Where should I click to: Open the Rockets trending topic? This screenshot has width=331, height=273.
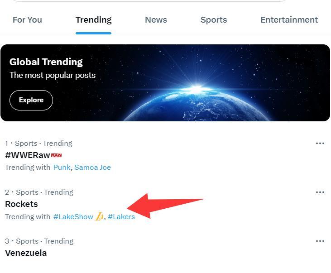[21, 204]
